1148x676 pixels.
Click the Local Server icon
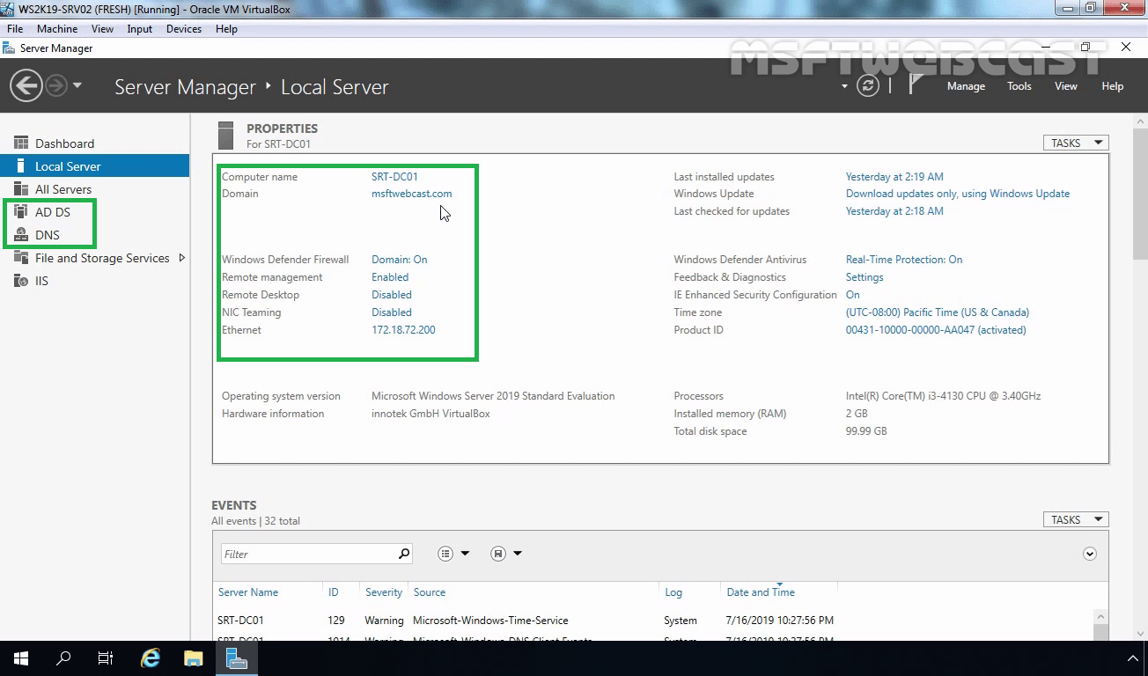point(21,165)
